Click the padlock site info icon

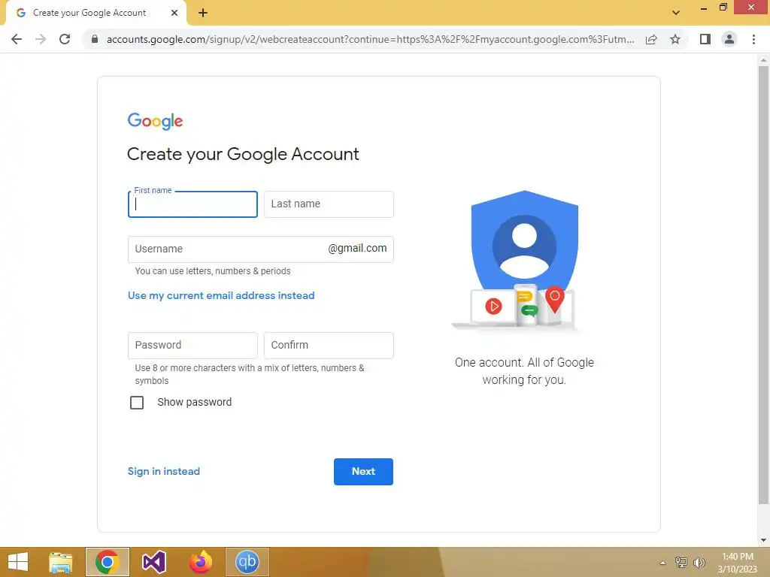(x=95, y=39)
